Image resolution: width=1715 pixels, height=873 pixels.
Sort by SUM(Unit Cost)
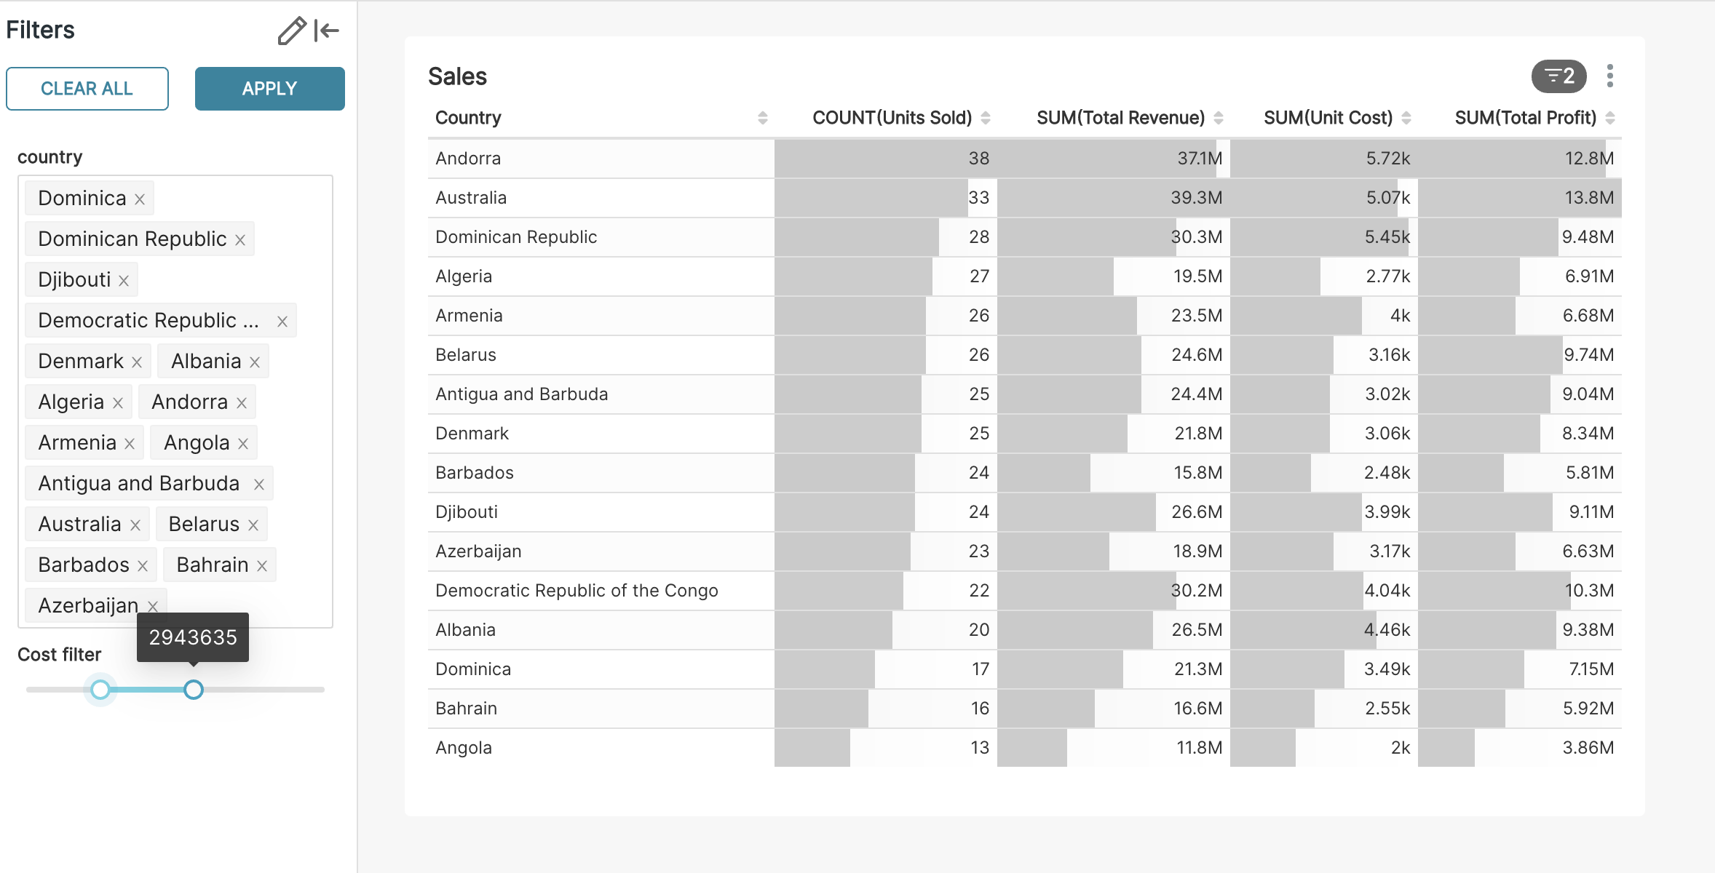pos(1406,117)
